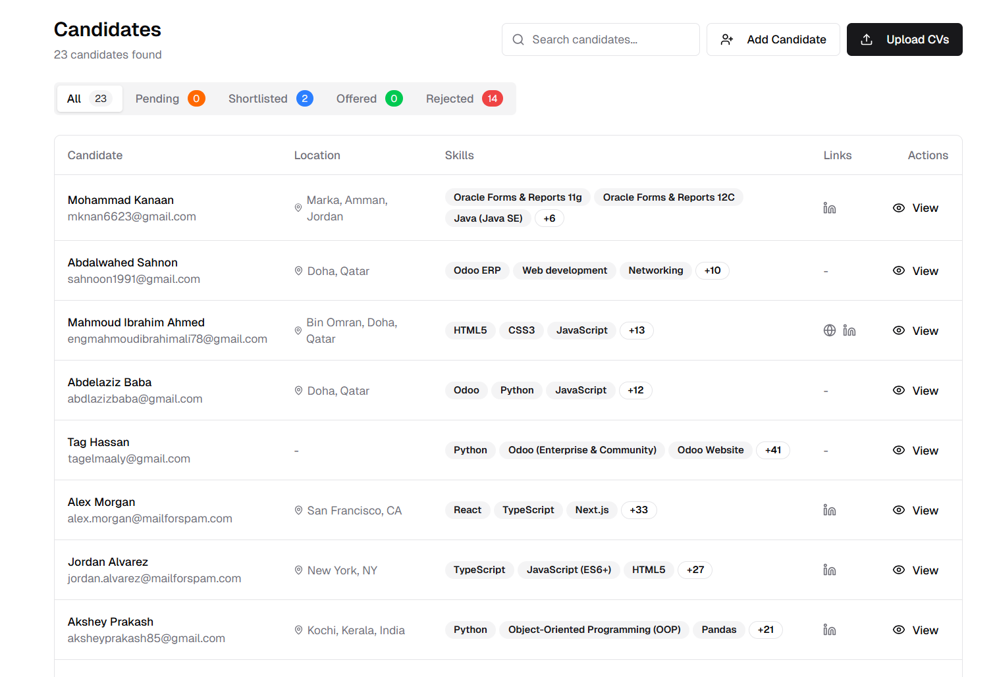This screenshot has height=677, width=995.
Task: Expand the +13 skills for Mahmoud Ibrahim Ahmed
Action: 636,330
